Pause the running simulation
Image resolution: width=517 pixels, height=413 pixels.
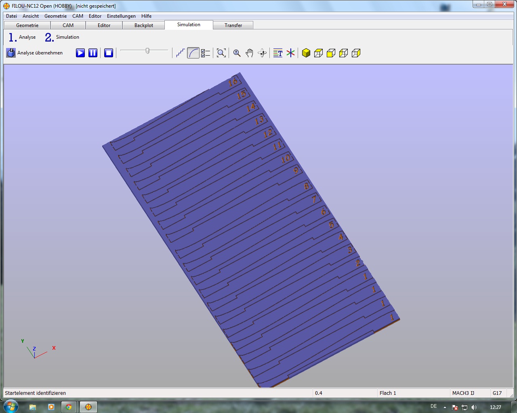pos(93,53)
